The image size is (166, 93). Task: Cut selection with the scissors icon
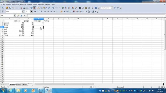[x=38, y=8]
